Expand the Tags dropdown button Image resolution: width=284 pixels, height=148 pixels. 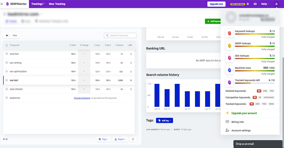tap(103, 139)
